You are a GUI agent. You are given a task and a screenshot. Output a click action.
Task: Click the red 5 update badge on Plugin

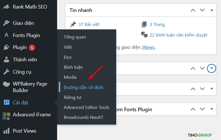tap(32, 48)
